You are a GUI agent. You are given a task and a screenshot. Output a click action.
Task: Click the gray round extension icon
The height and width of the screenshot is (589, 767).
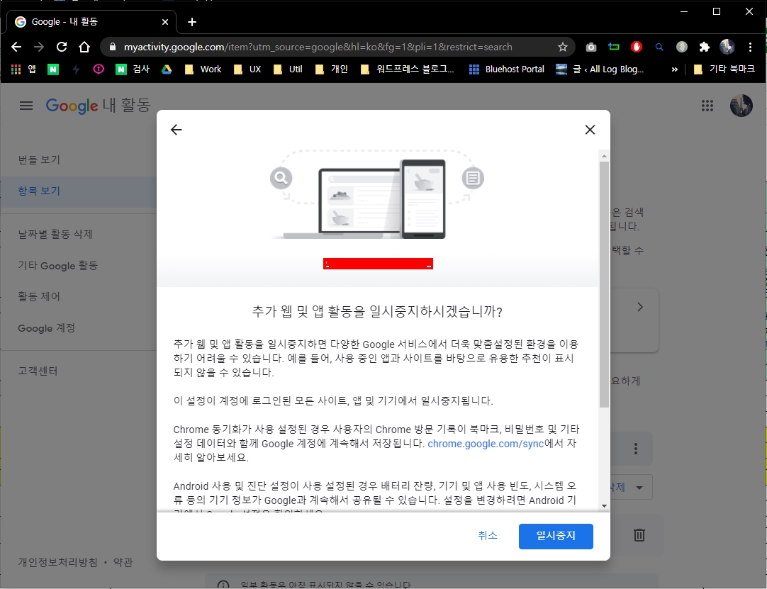coord(681,47)
